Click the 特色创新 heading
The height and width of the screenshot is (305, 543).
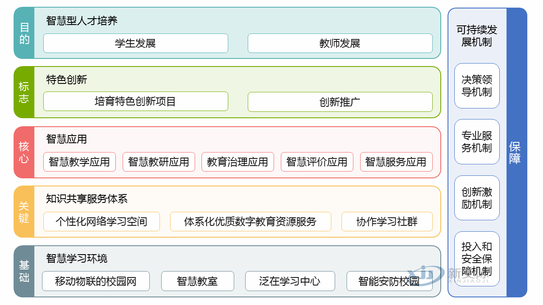click(67, 80)
